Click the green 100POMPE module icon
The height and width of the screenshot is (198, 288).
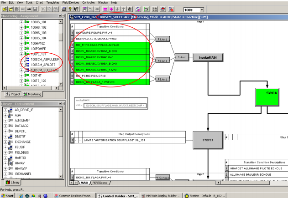[x=27, y=49]
